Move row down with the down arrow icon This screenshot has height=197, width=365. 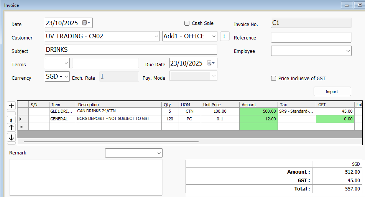coord(12,137)
